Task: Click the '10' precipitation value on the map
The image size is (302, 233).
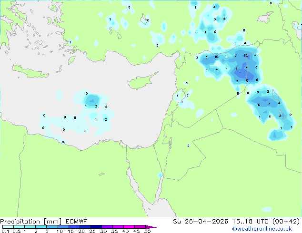Action: (x=216, y=57)
